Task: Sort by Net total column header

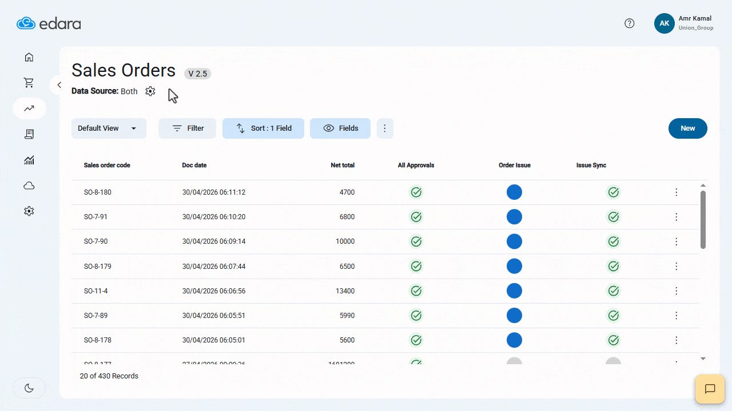Action: (x=343, y=166)
